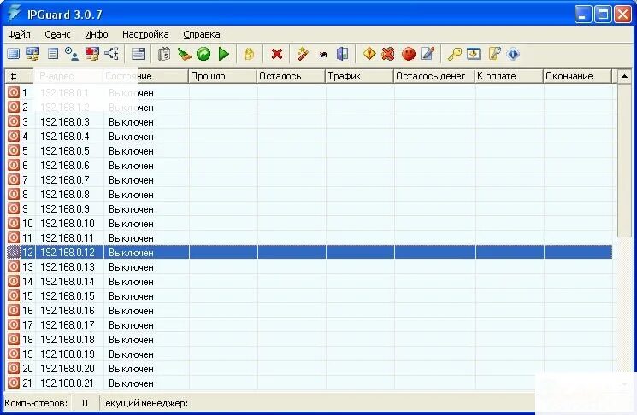Click the Прошло column header
The width and height of the screenshot is (637, 415).
pyautogui.click(x=223, y=76)
